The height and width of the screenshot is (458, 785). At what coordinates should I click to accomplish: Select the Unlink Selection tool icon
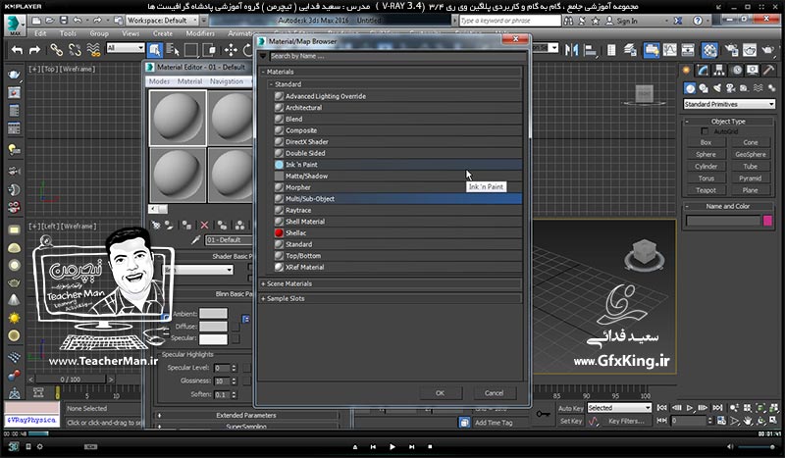coord(75,50)
